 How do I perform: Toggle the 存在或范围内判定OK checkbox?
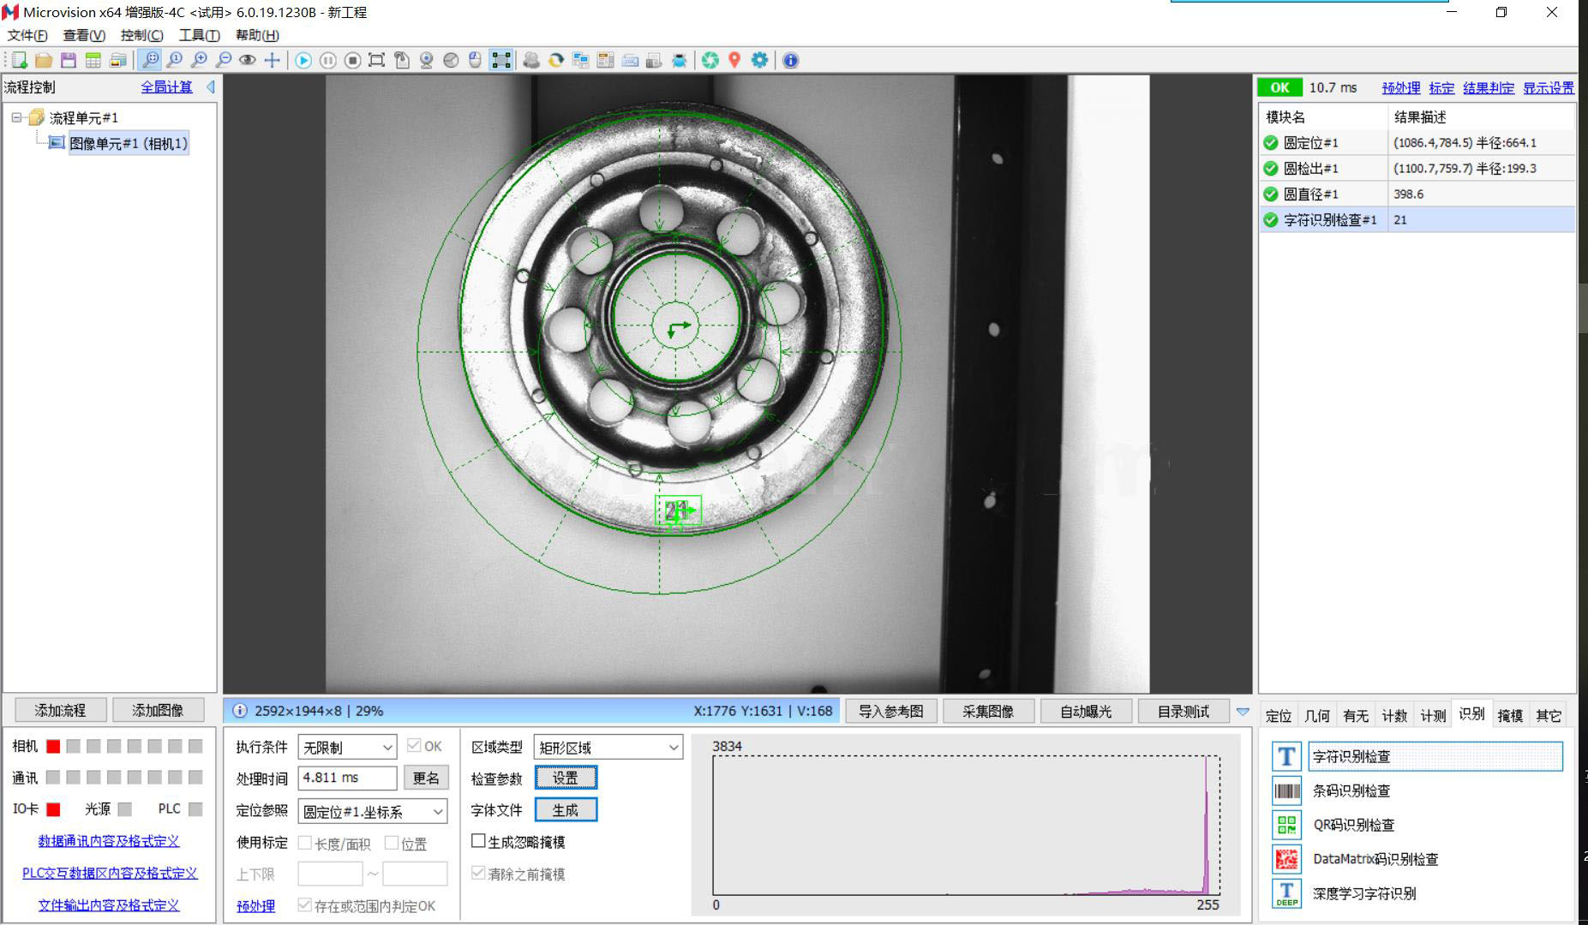click(x=304, y=904)
